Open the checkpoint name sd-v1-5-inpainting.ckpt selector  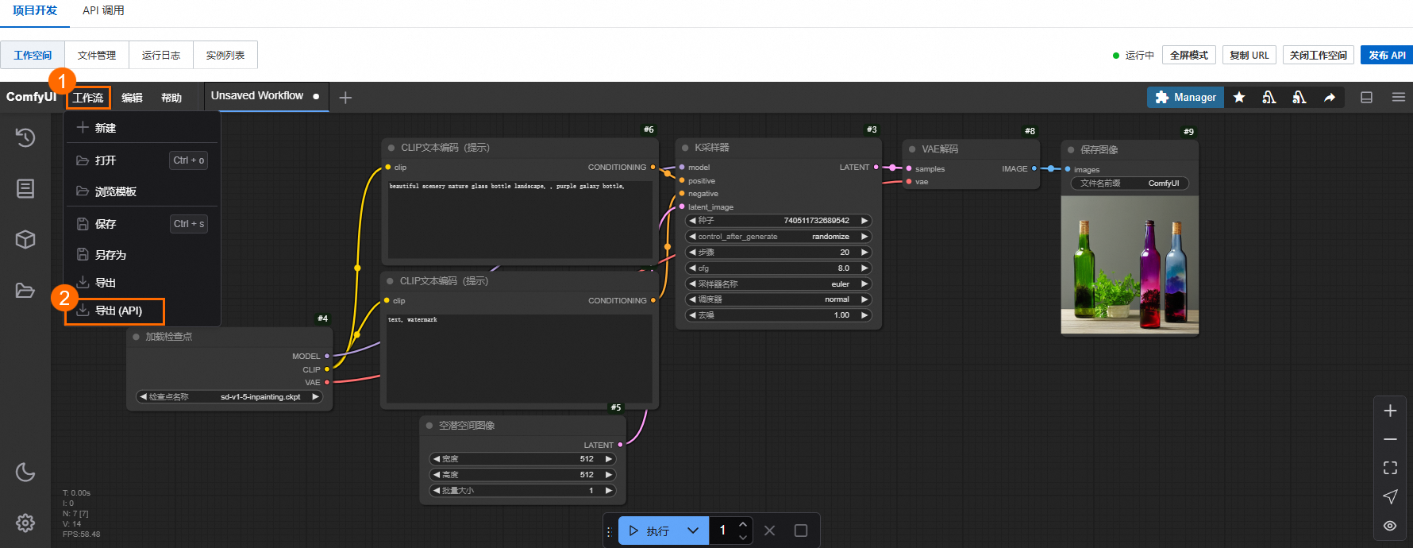coord(229,396)
